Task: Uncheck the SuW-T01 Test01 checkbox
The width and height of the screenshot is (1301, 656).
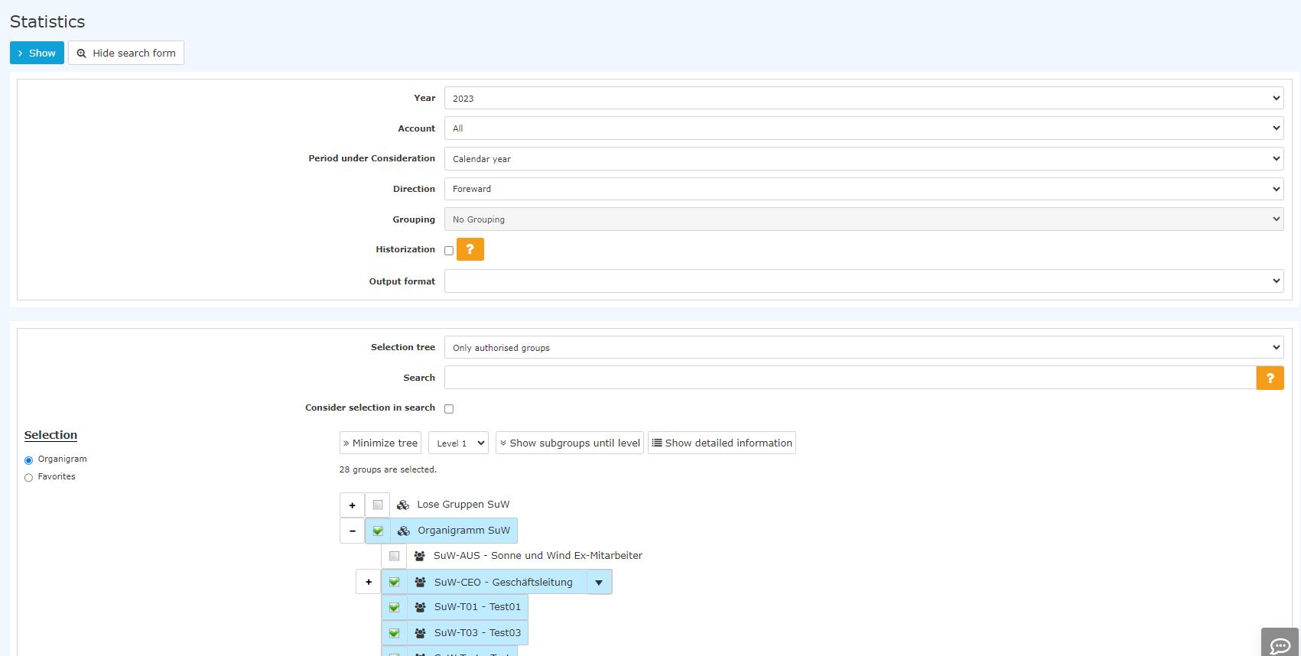Action: (x=394, y=607)
